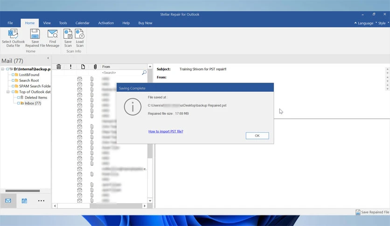Image resolution: width=390 pixels, height=226 pixels.
Task: Click the deleted items trash column icon
Action: 59,66
